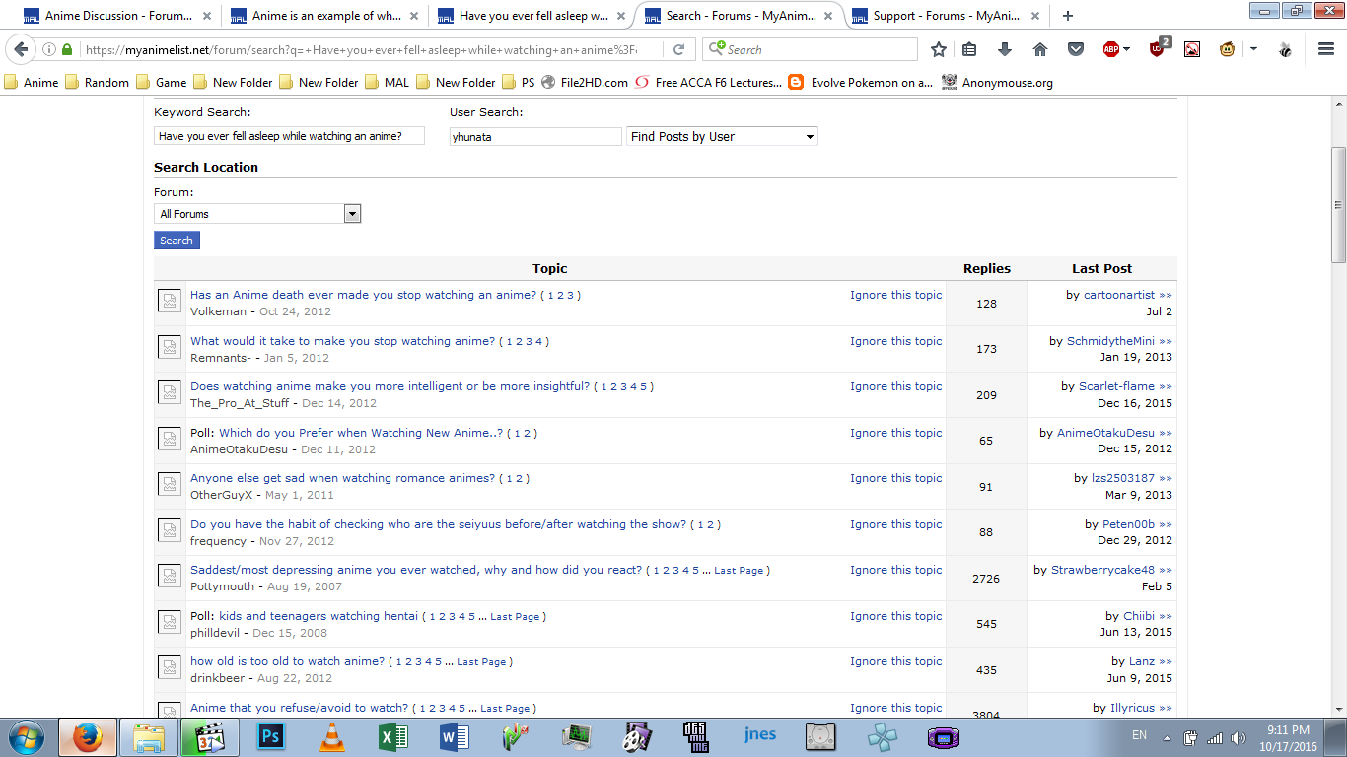Expand the Greasemonkey dropdown arrow
This screenshot has height=757, width=1347.
1253,49
